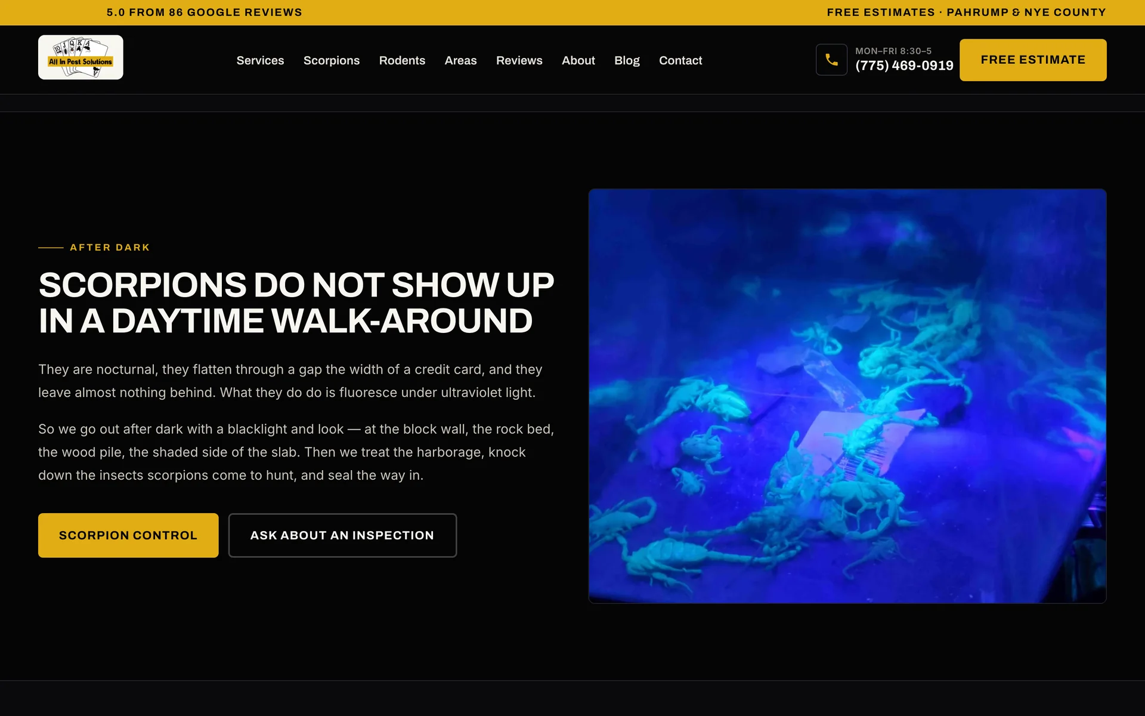Click Free Estimates Pahrump & Nye County text
The height and width of the screenshot is (716, 1145).
click(x=966, y=13)
